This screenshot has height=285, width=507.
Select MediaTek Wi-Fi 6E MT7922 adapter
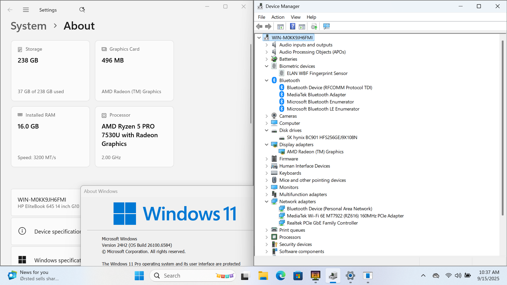tap(345, 216)
